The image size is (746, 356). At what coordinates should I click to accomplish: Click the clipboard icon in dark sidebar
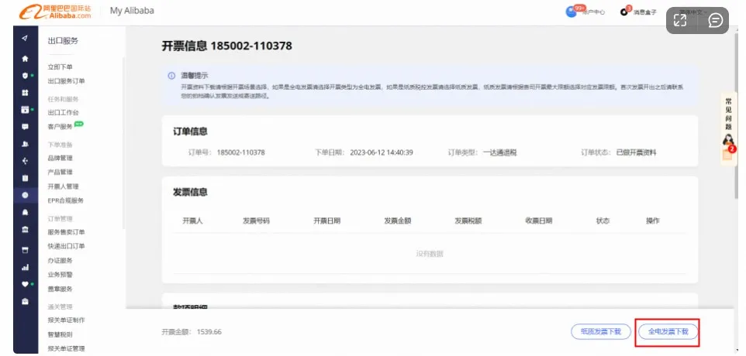(x=26, y=178)
